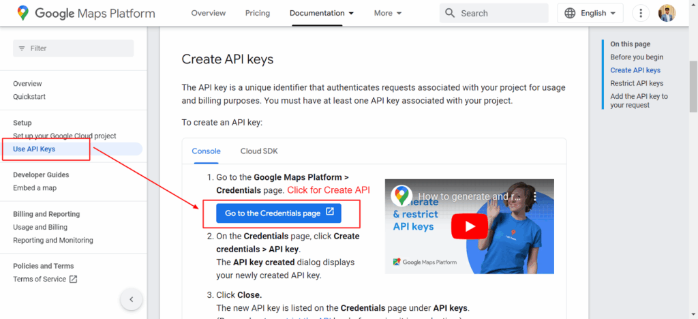Open the user profile avatar
Screen dimensions: 698x319
pos(667,13)
